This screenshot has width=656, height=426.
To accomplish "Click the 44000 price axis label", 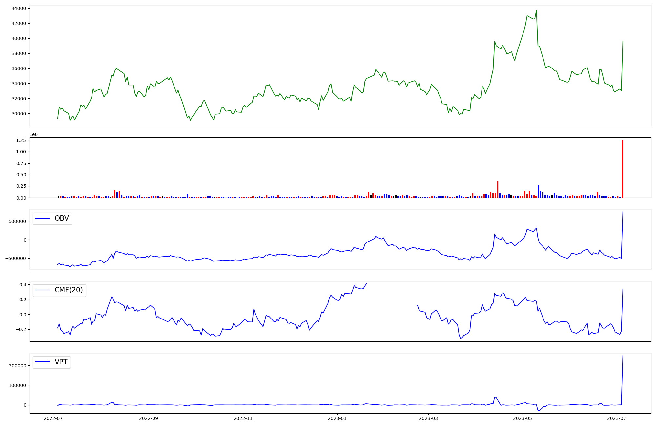I will (x=19, y=8).
